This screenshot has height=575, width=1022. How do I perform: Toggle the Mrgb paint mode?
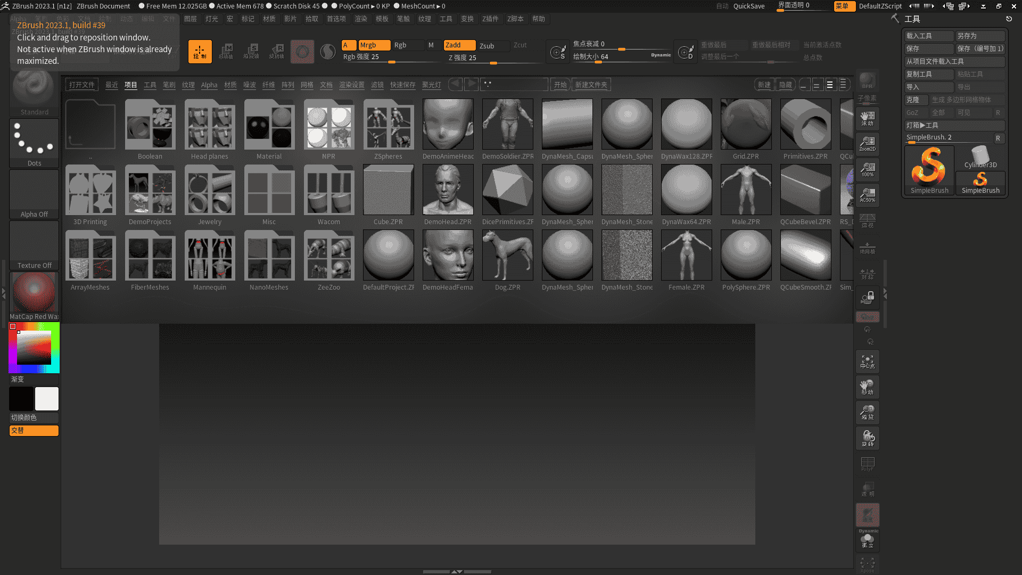[x=374, y=45]
